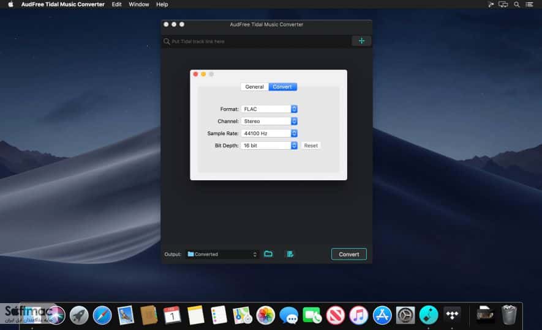Viewport: 542px width, 330px height.
Task: Open Tidal app in the dock
Action: tap(452, 315)
